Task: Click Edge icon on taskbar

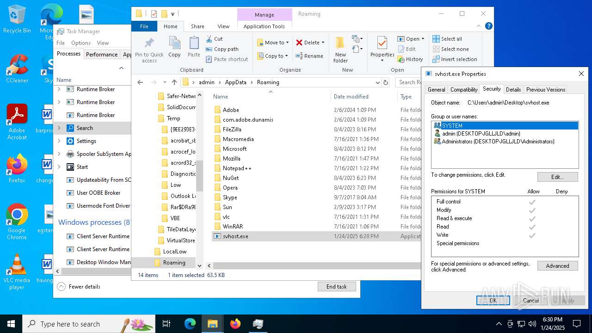Action: 190,324
